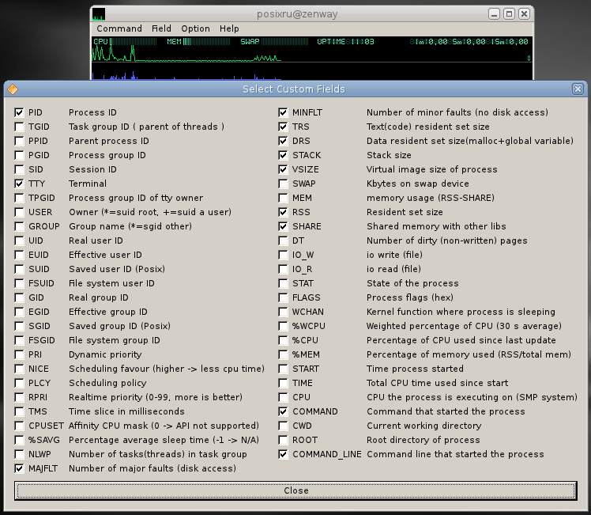The height and width of the screenshot is (515, 591).
Task: Disable the SHARE shared memory checkbox
Action: pyautogui.click(x=283, y=226)
